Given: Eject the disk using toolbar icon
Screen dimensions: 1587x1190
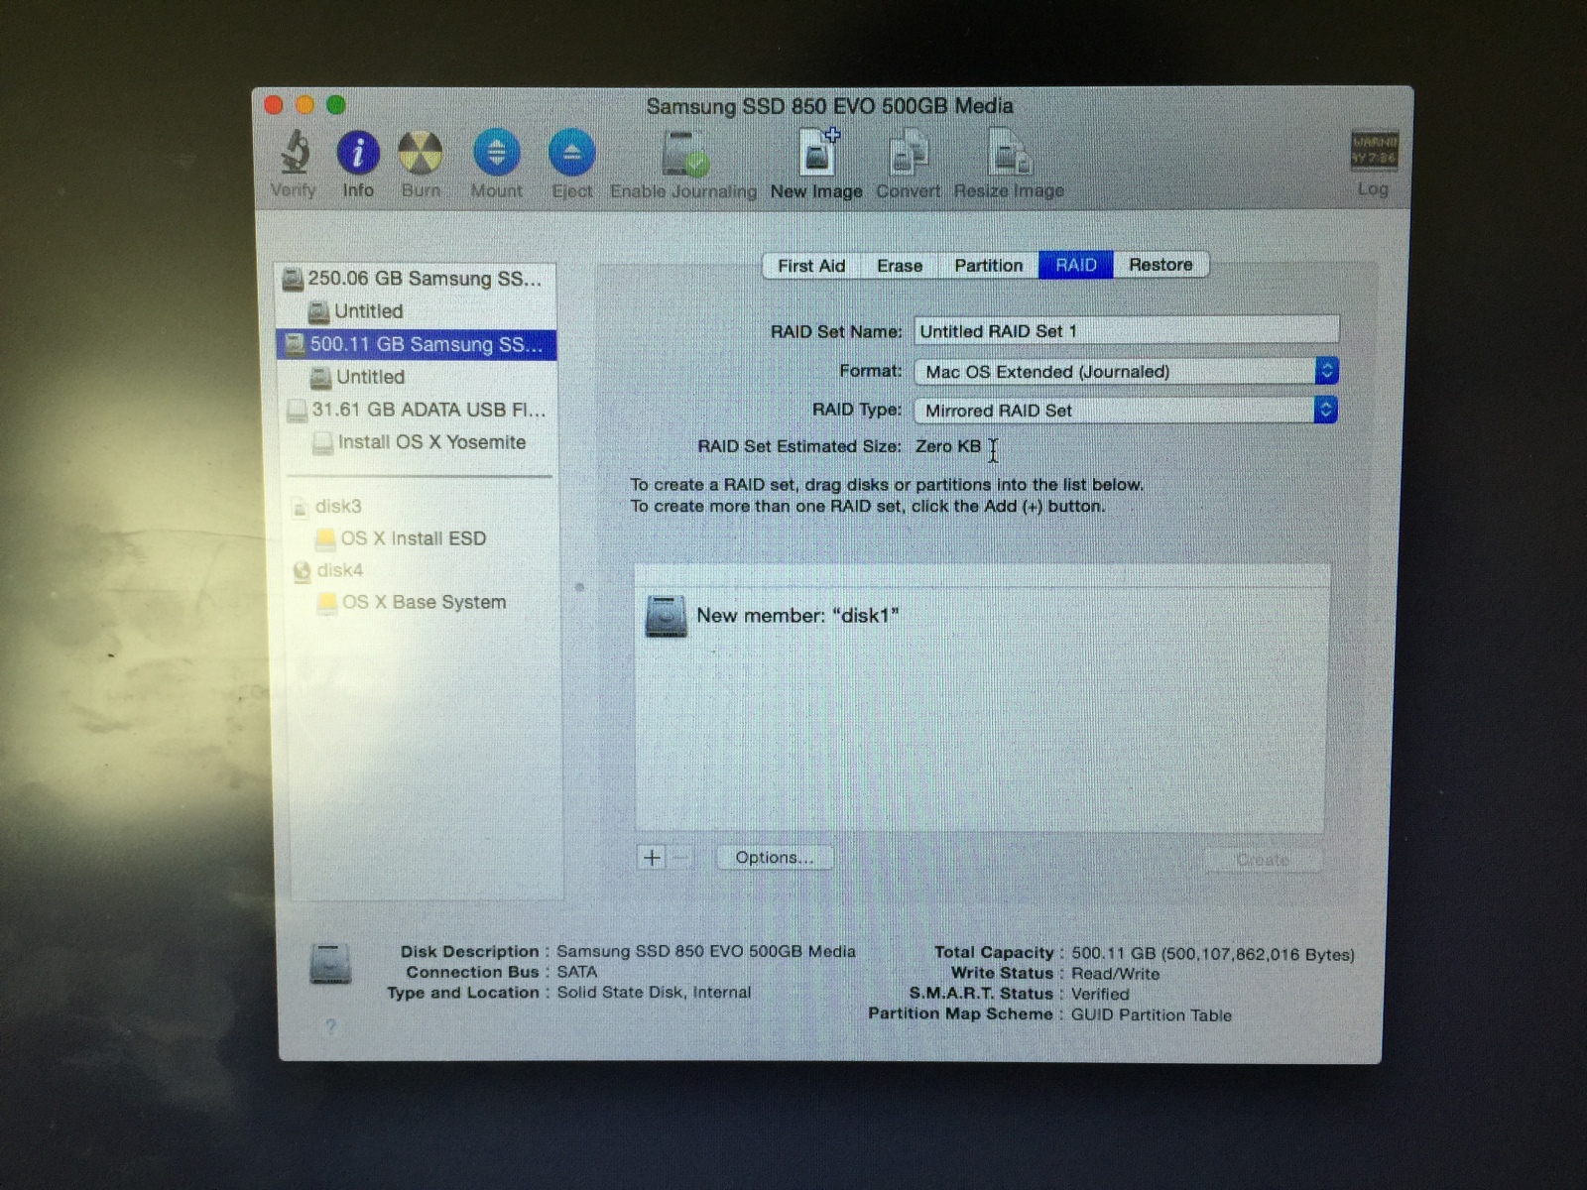Looking at the screenshot, I should click(572, 153).
